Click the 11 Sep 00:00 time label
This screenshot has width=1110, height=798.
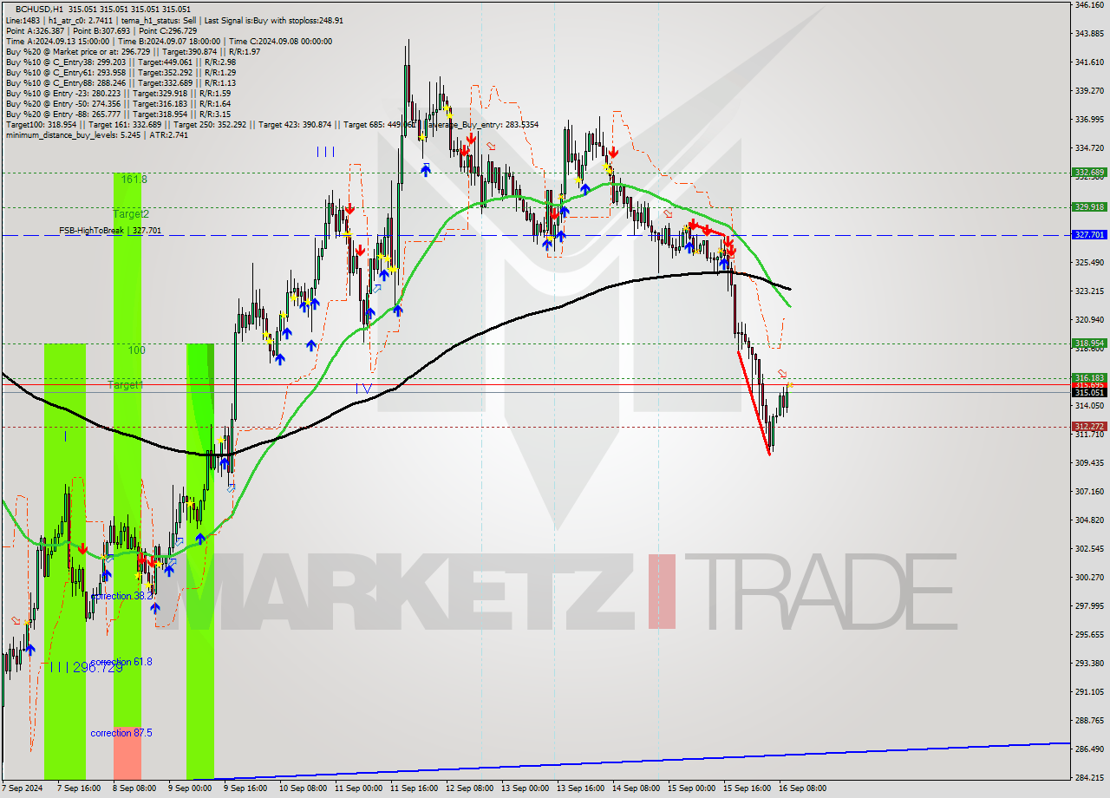point(358,788)
